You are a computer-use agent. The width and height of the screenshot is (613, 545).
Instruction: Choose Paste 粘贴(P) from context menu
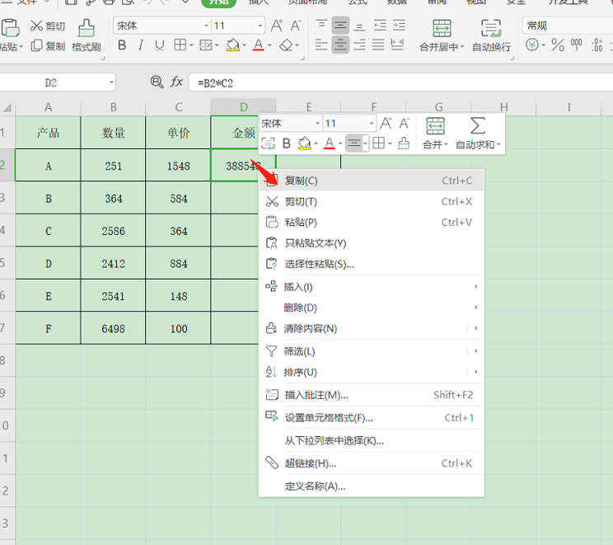[372, 223]
